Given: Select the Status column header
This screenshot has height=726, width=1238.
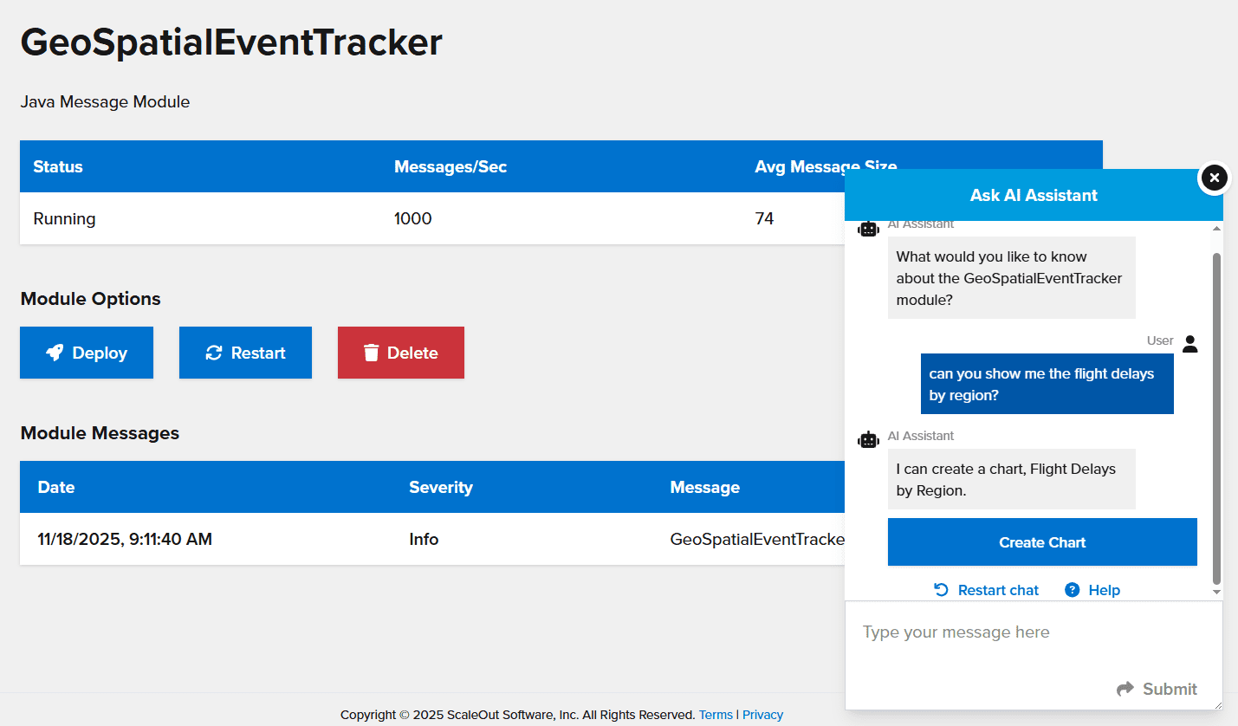Looking at the screenshot, I should 57,166.
